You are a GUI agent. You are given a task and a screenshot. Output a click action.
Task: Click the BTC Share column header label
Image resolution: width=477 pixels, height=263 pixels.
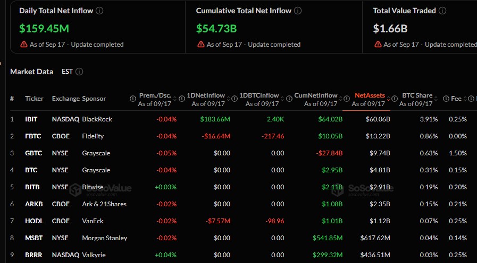417,95
